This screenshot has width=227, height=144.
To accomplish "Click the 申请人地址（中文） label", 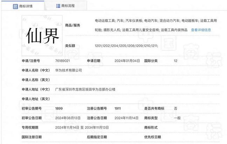I will (x=36, y=89).
